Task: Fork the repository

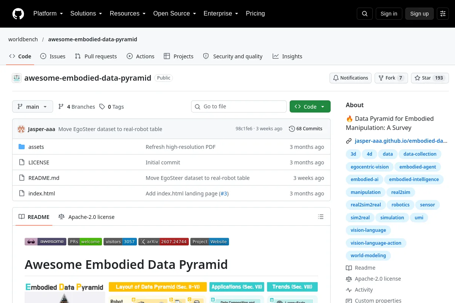Action: (391, 78)
